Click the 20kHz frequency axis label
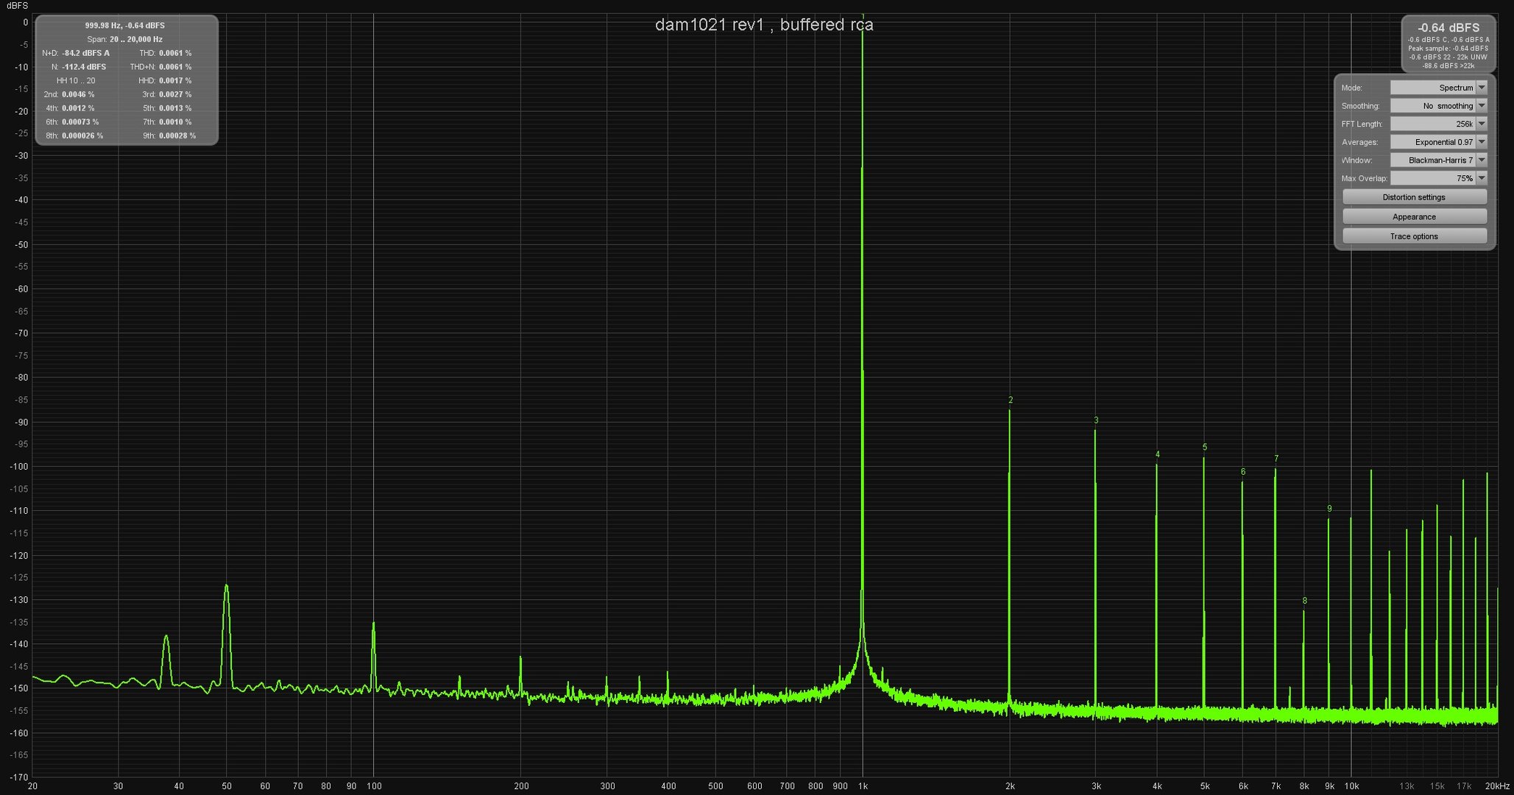1514x795 pixels. click(1497, 786)
